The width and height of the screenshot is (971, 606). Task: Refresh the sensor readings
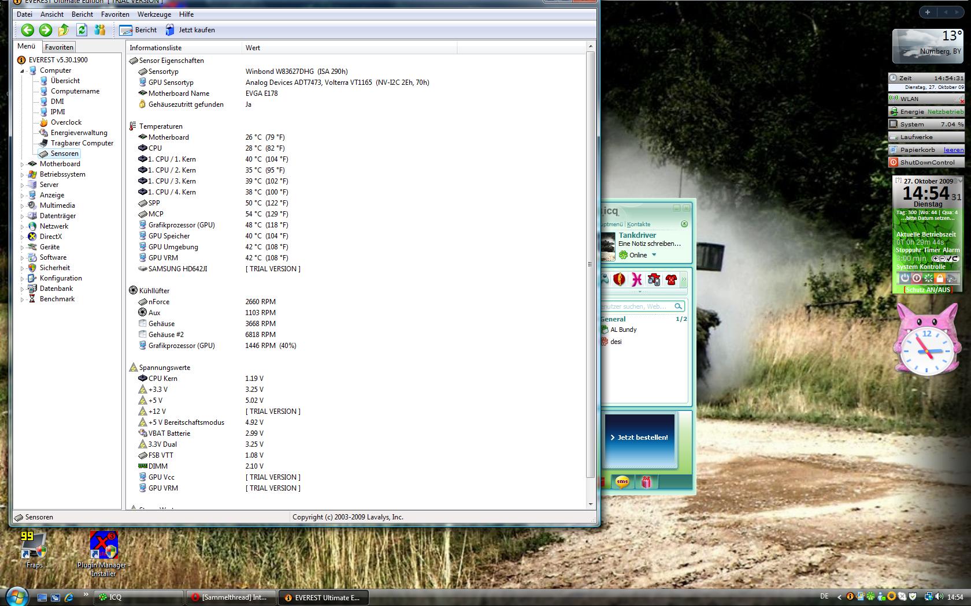81,30
